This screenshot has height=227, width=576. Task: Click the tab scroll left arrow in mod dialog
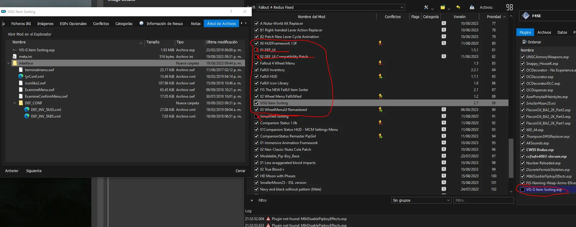click(241, 23)
